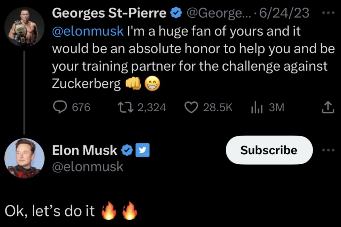The height and width of the screenshot is (227, 341).
Task: Click the Twitter bird affiliation badge
Action: 143,150
